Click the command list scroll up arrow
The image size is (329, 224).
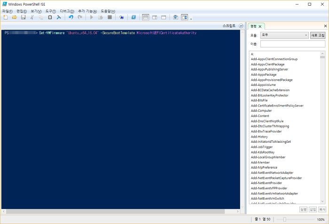point(322,54)
